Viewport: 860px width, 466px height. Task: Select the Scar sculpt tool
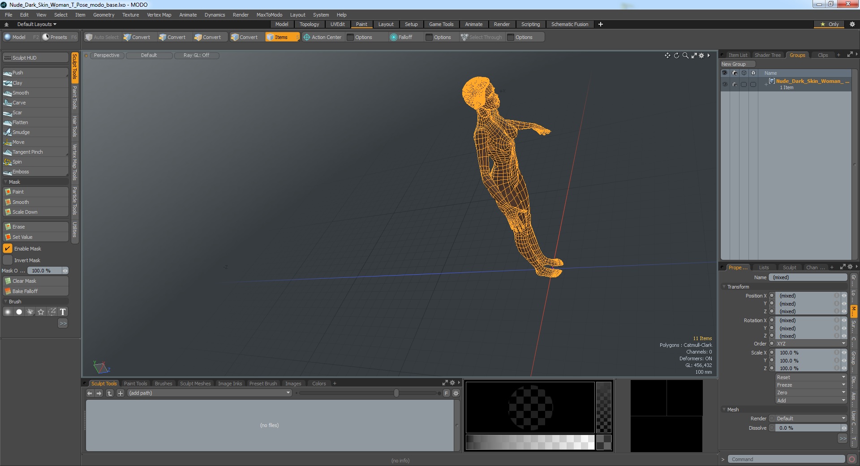(35, 112)
